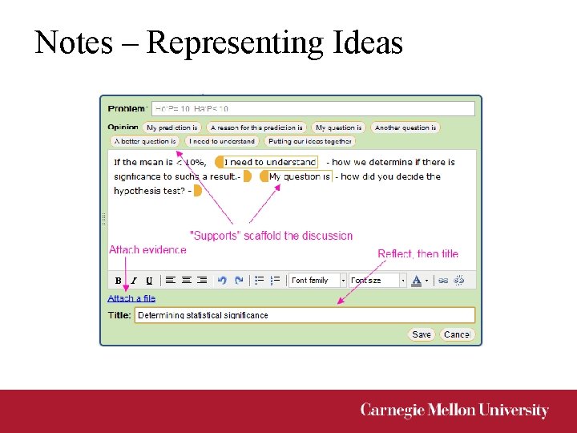Pick the text color A icon

(416, 281)
